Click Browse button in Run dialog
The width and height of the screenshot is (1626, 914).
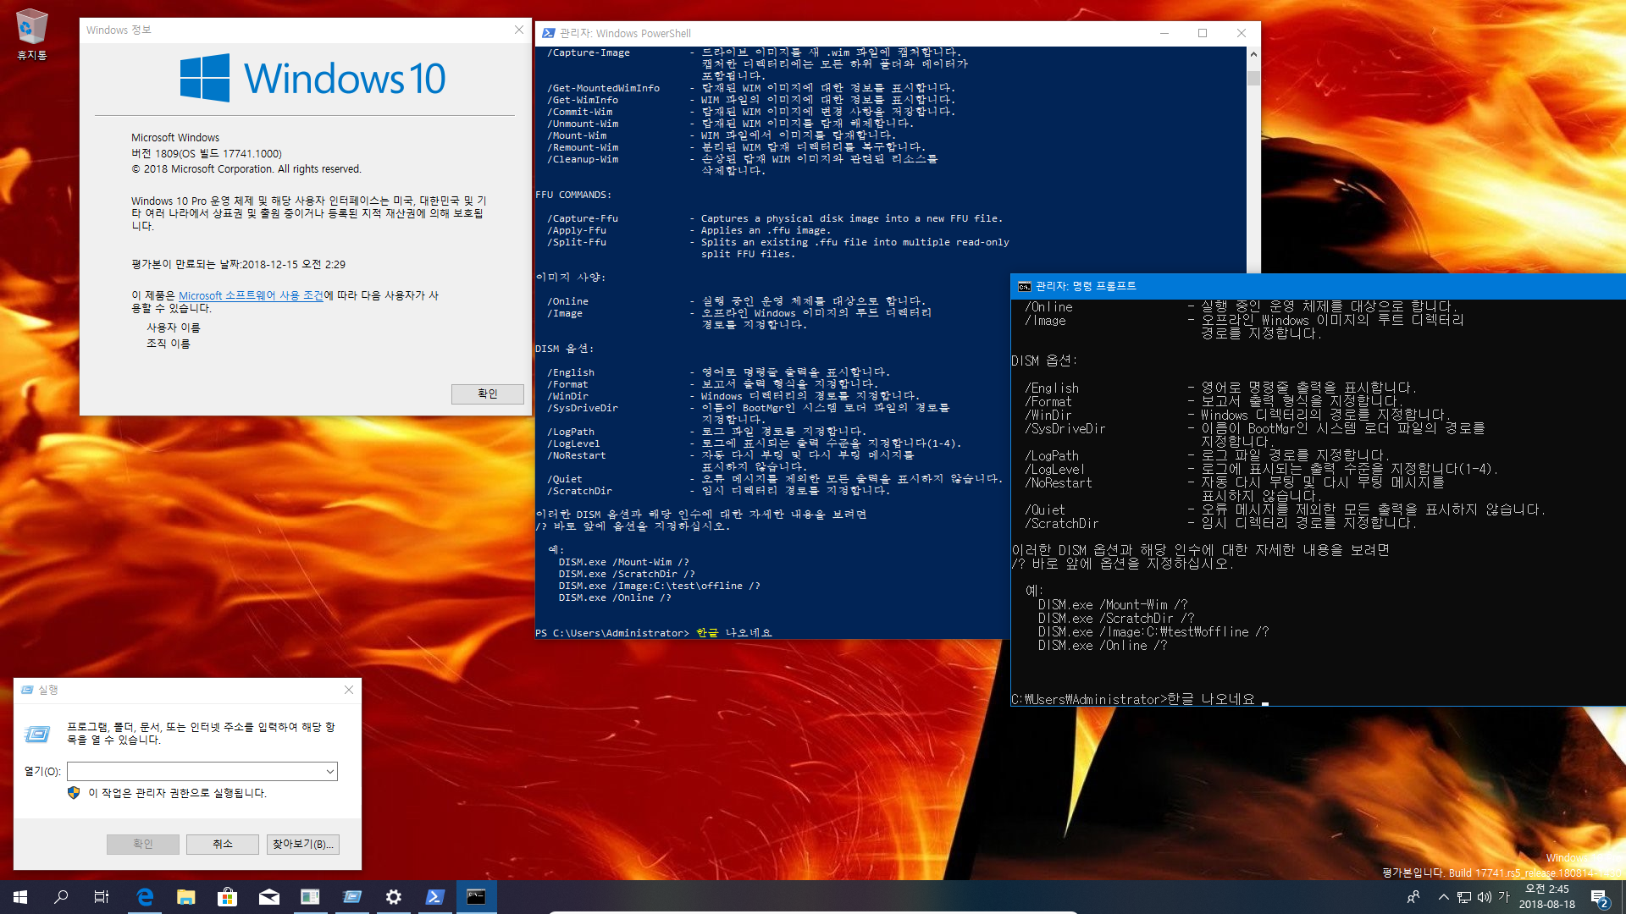pyautogui.click(x=303, y=844)
